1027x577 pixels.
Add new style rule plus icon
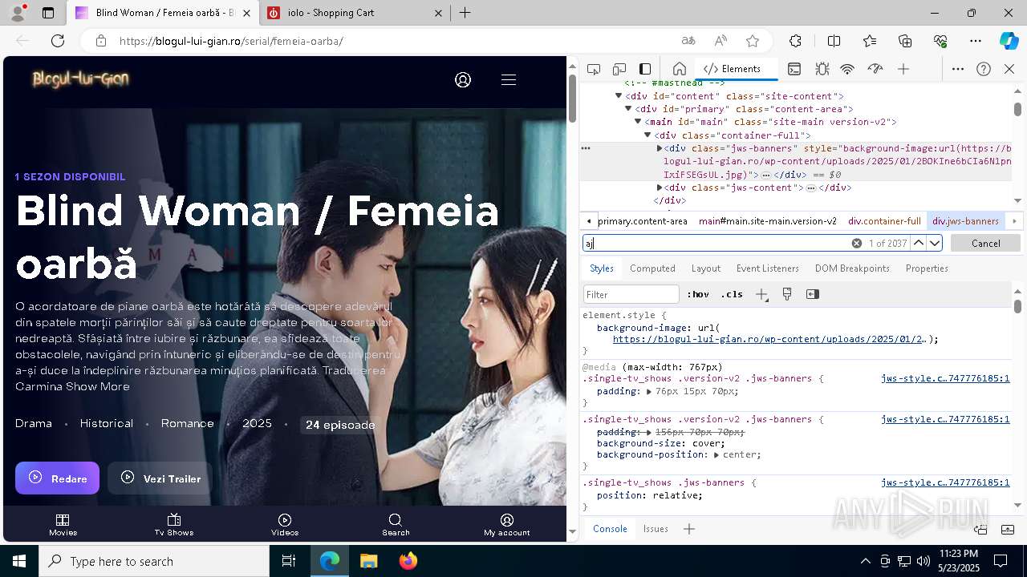761,294
